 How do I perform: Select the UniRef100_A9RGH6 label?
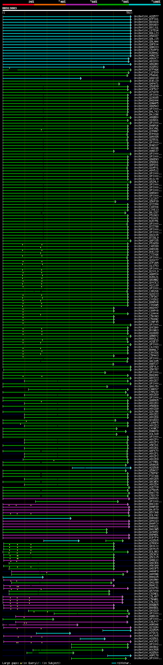coord(146,625)
